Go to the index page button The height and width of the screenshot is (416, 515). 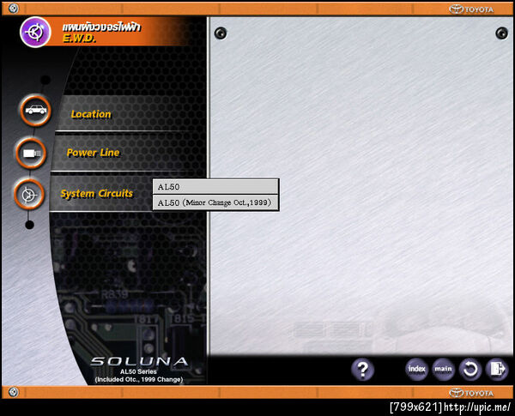[416, 370]
